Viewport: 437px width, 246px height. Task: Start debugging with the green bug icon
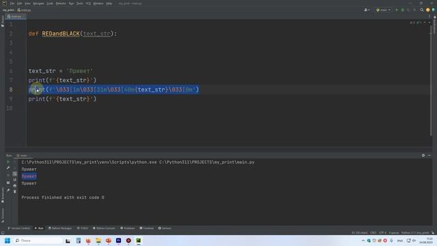[402, 10]
